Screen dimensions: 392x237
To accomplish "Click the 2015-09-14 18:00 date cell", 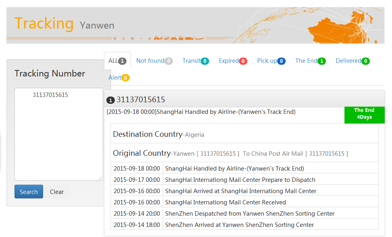I will tap(137, 225).
